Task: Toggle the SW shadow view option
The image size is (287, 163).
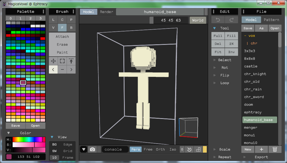Action: pos(54,151)
